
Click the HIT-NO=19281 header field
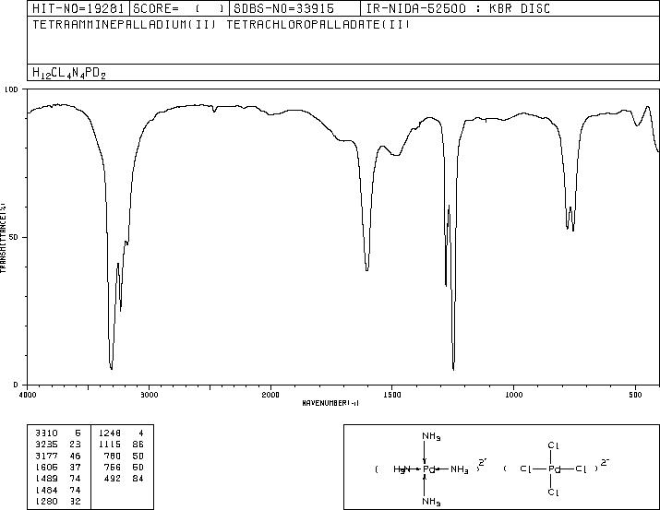(78, 8)
